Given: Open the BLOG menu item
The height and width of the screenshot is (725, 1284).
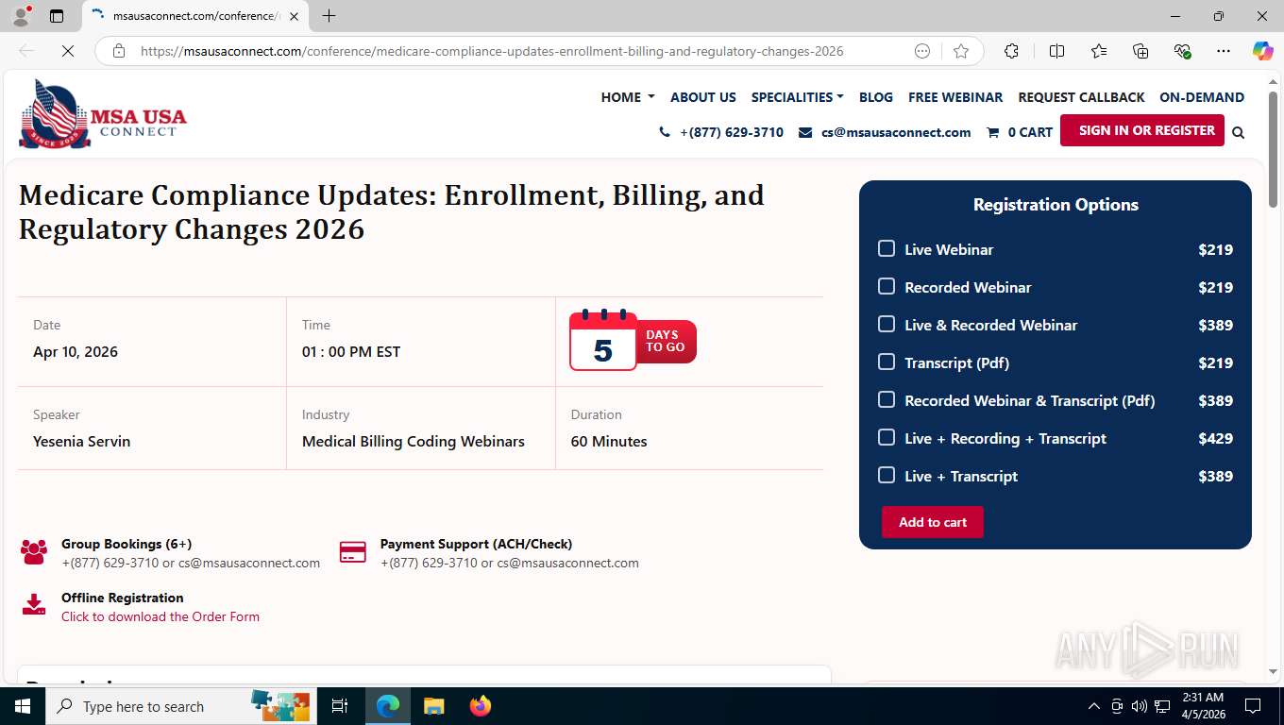Looking at the screenshot, I should point(876,97).
